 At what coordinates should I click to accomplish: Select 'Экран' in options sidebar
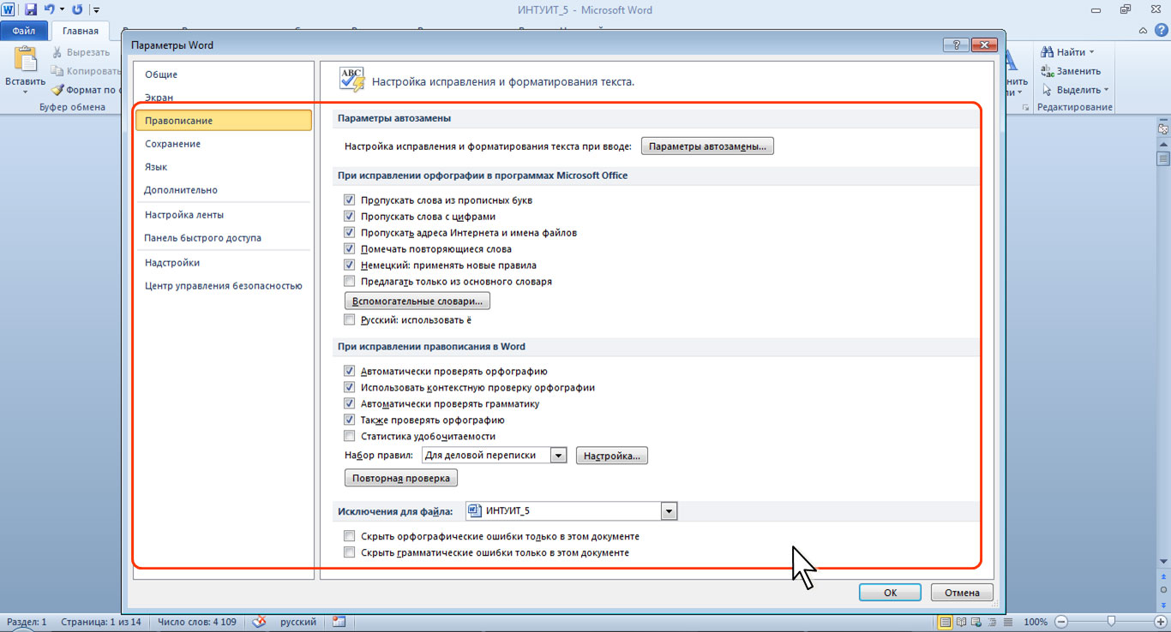tap(223, 98)
